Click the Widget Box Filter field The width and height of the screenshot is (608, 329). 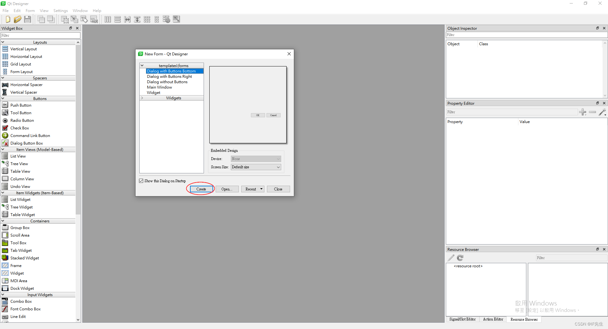[x=41, y=35]
